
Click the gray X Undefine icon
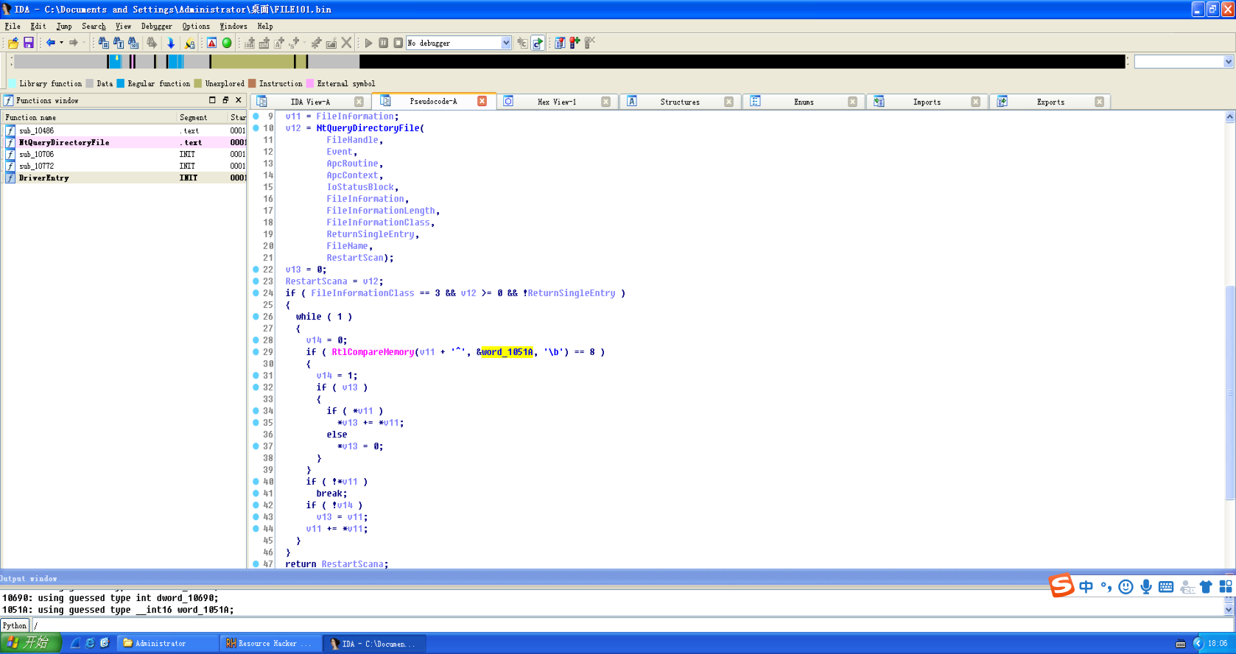[x=346, y=43]
